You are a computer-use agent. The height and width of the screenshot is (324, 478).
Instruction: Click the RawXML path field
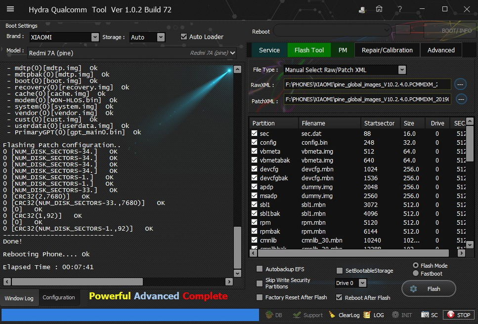(367, 84)
